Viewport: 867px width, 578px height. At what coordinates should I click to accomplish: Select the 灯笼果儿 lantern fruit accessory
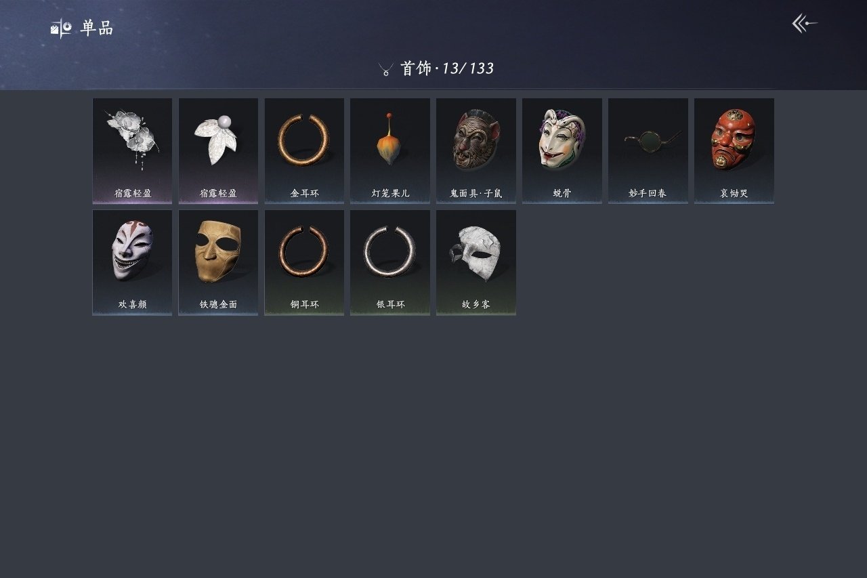pos(390,150)
